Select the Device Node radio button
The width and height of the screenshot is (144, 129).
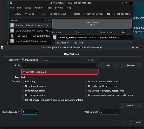tap(23, 60)
